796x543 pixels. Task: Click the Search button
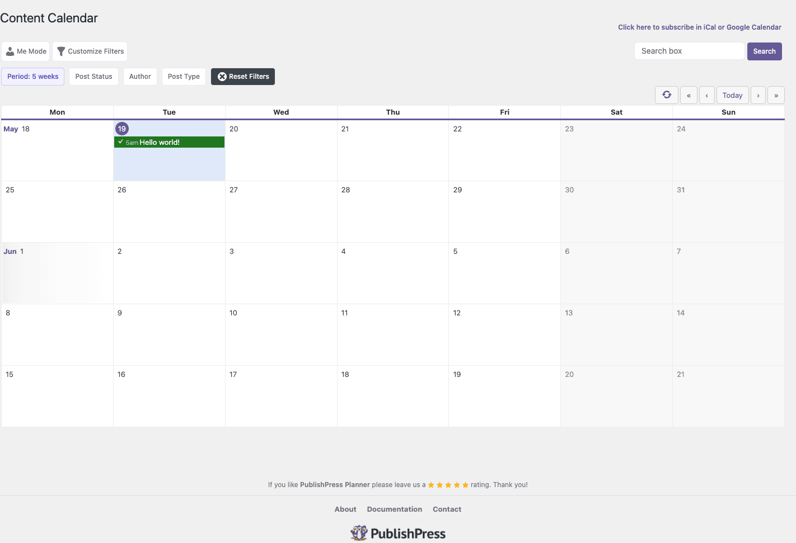click(764, 51)
